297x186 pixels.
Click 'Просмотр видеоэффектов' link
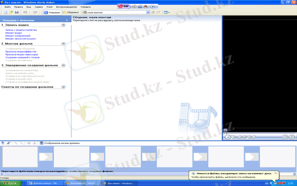click(x=21, y=52)
